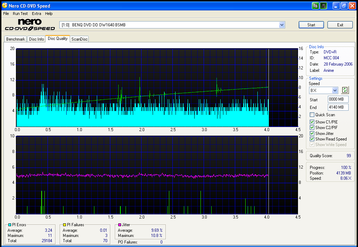
Task: Click the yellow PI Failures legend square
Action: click(x=65, y=225)
